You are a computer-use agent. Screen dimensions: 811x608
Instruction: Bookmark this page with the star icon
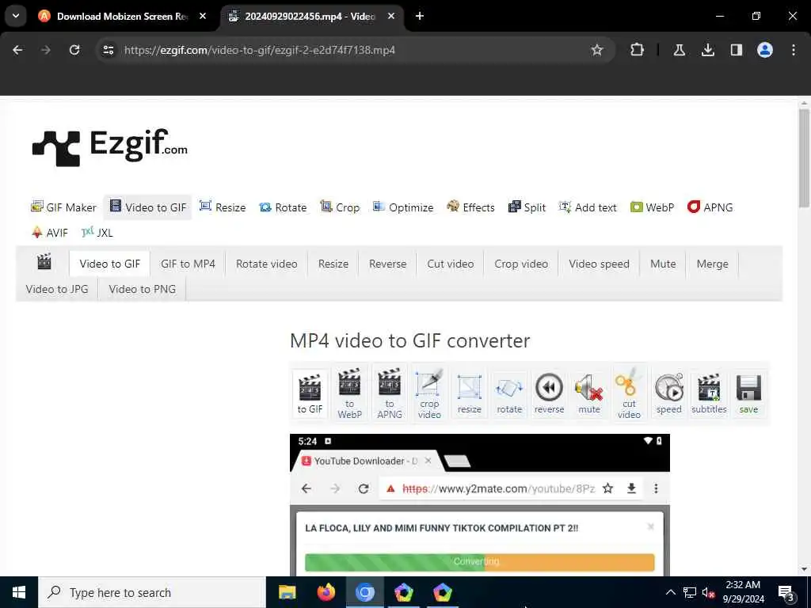597,50
